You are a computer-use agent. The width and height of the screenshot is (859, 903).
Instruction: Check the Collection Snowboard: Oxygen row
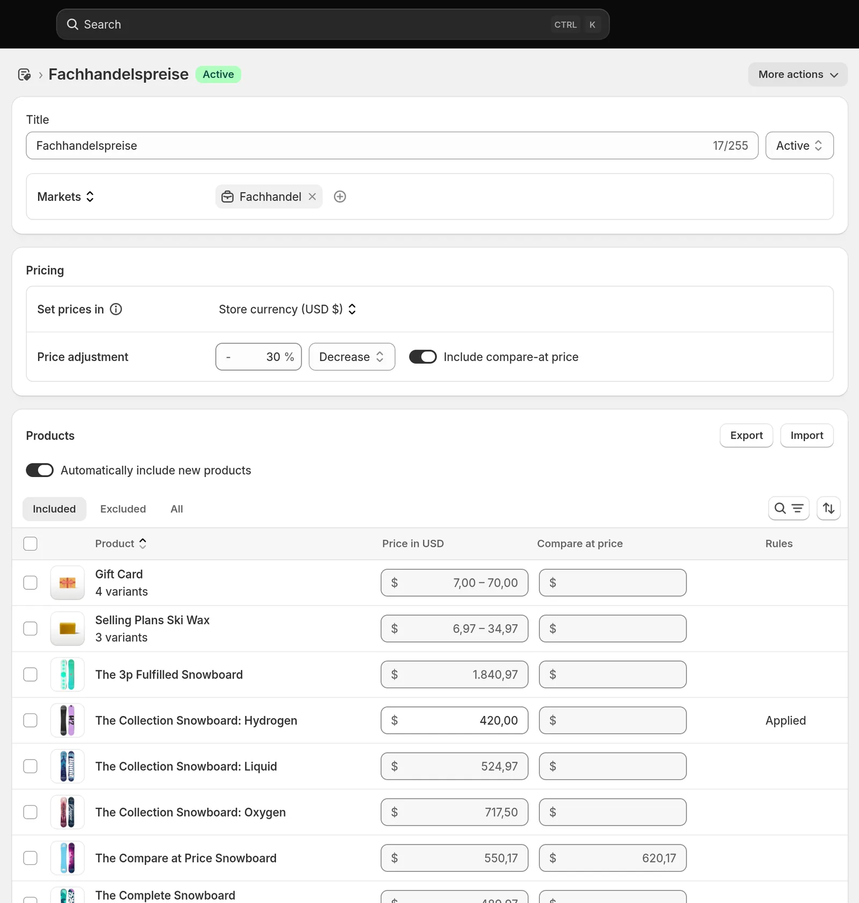(x=31, y=812)
